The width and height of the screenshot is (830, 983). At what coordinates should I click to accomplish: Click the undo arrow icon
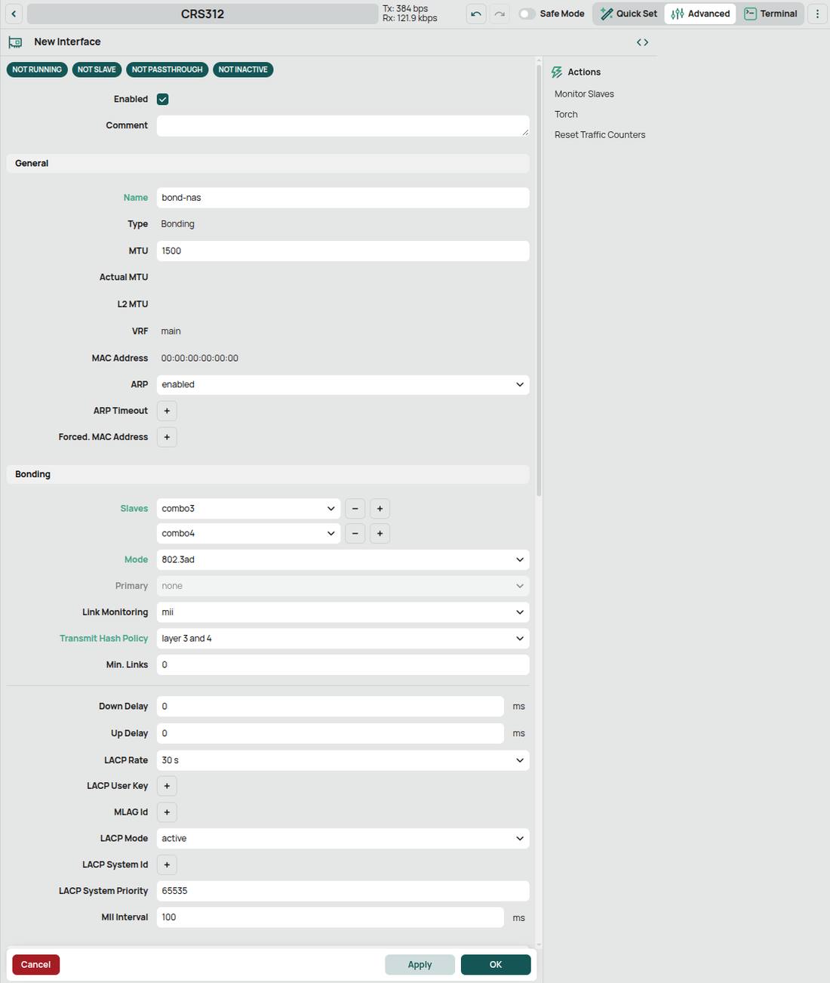point(476,14)
